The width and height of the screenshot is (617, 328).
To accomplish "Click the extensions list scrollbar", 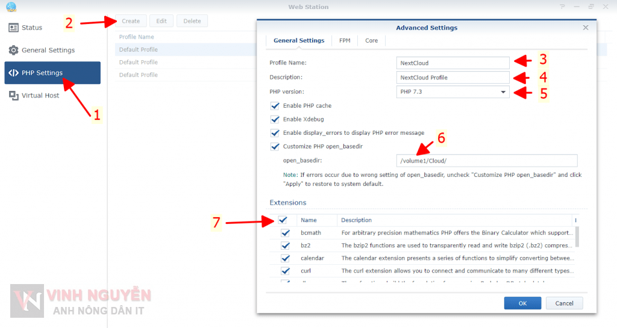I will [x=577, y=237].
